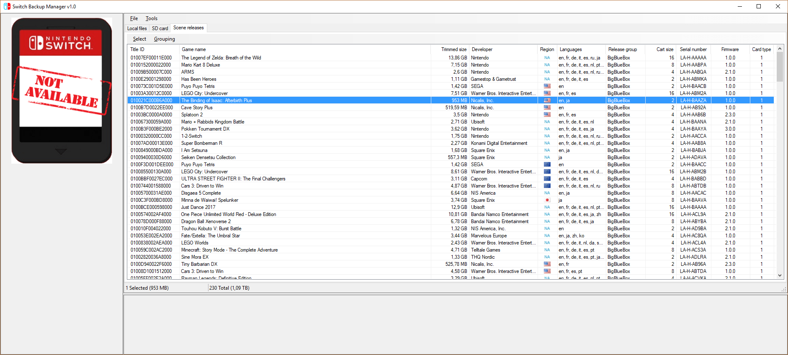Click the EU flag in Cars 3 row

547,186
